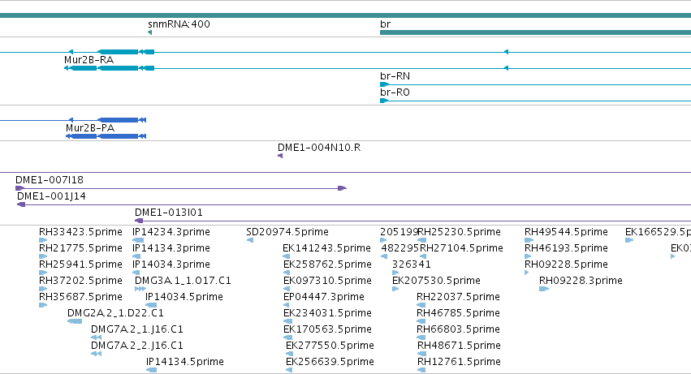Image resolution: width=691 pixels, height=374 pixels.
Task: Click the snmRNA:400 gene arrow glyph
Action: (x=150, y=32)
